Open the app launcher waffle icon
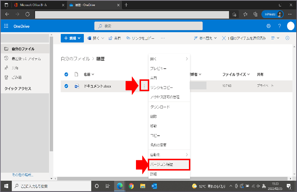297x192 pixels. pyautogui.click(x=6, y=26)
